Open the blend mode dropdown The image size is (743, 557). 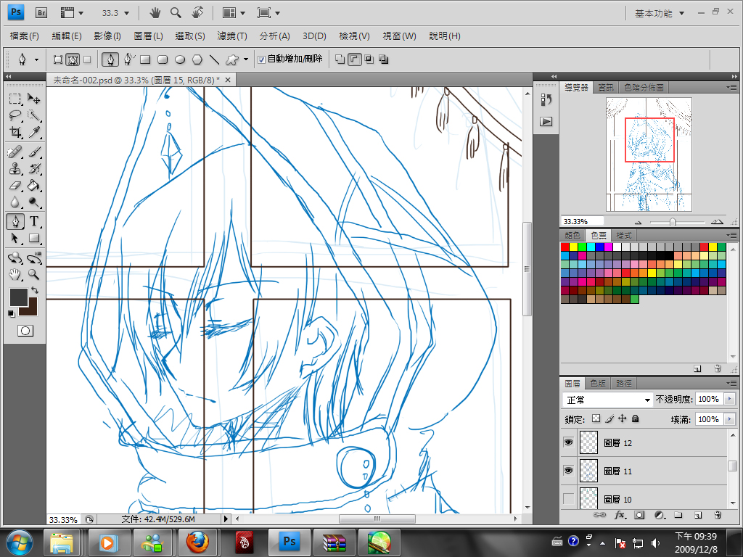click(608, 400)
